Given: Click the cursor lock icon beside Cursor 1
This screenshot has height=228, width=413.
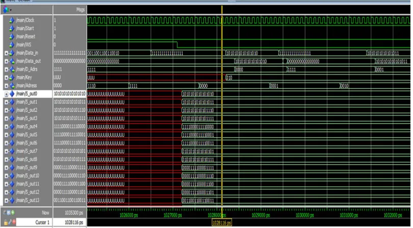Looking at the screenshot, I should pyautogui.click(x=6, y=222).
